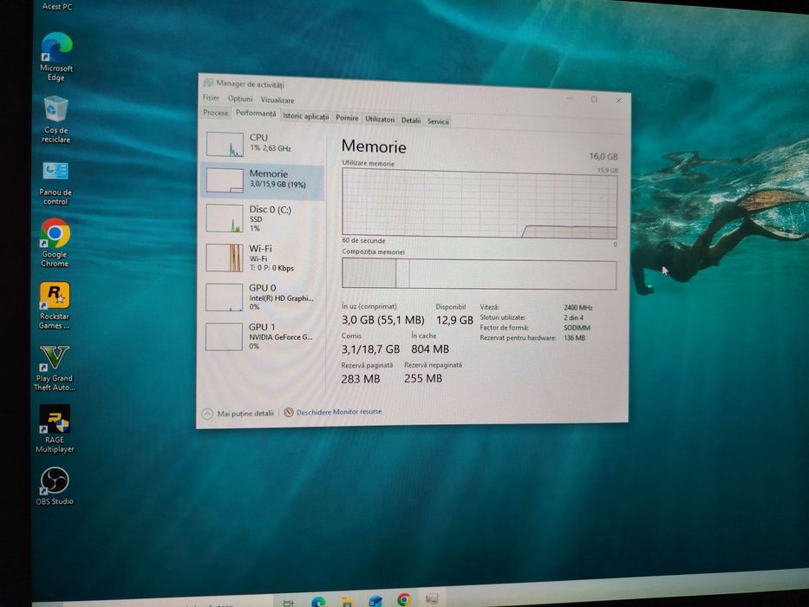This screenshot has width=809, height=607.
Task: Click the 2400 MHz Viteză value
Action: click(x=577, y=308)
